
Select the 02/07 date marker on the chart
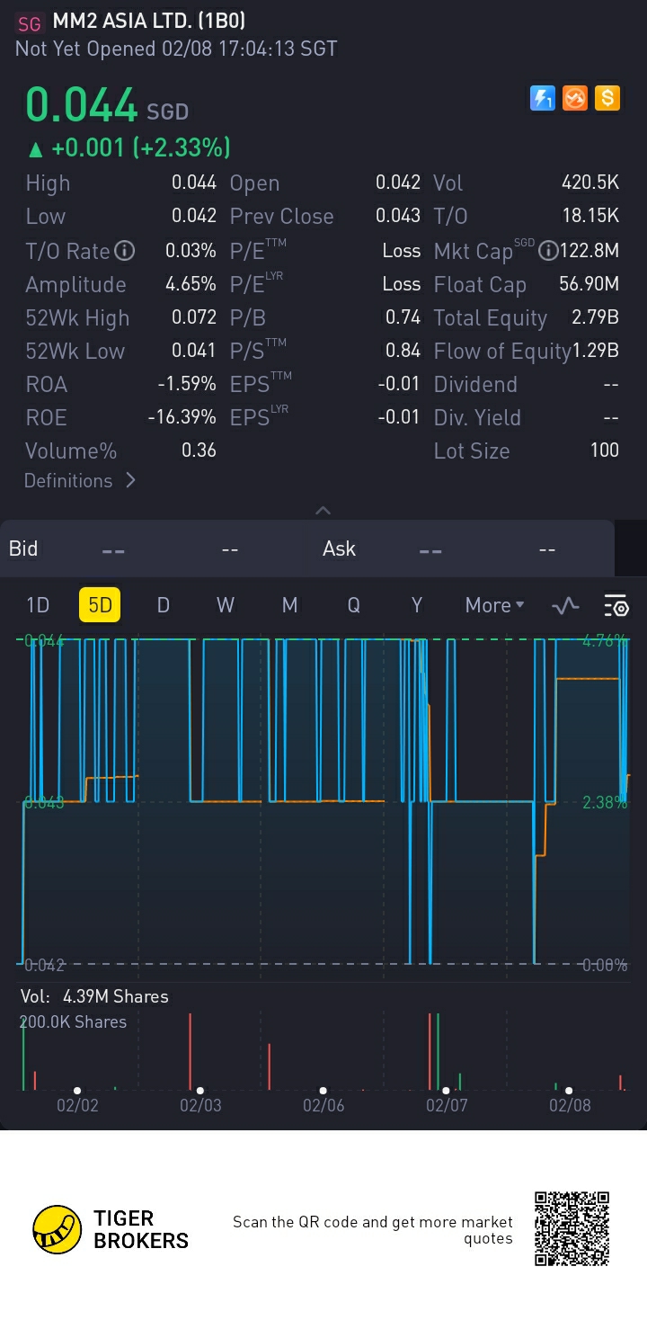click(x=447, y=1102)
